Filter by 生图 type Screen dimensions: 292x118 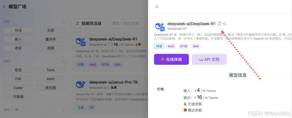pyautogui.click(x=51, y=30)
